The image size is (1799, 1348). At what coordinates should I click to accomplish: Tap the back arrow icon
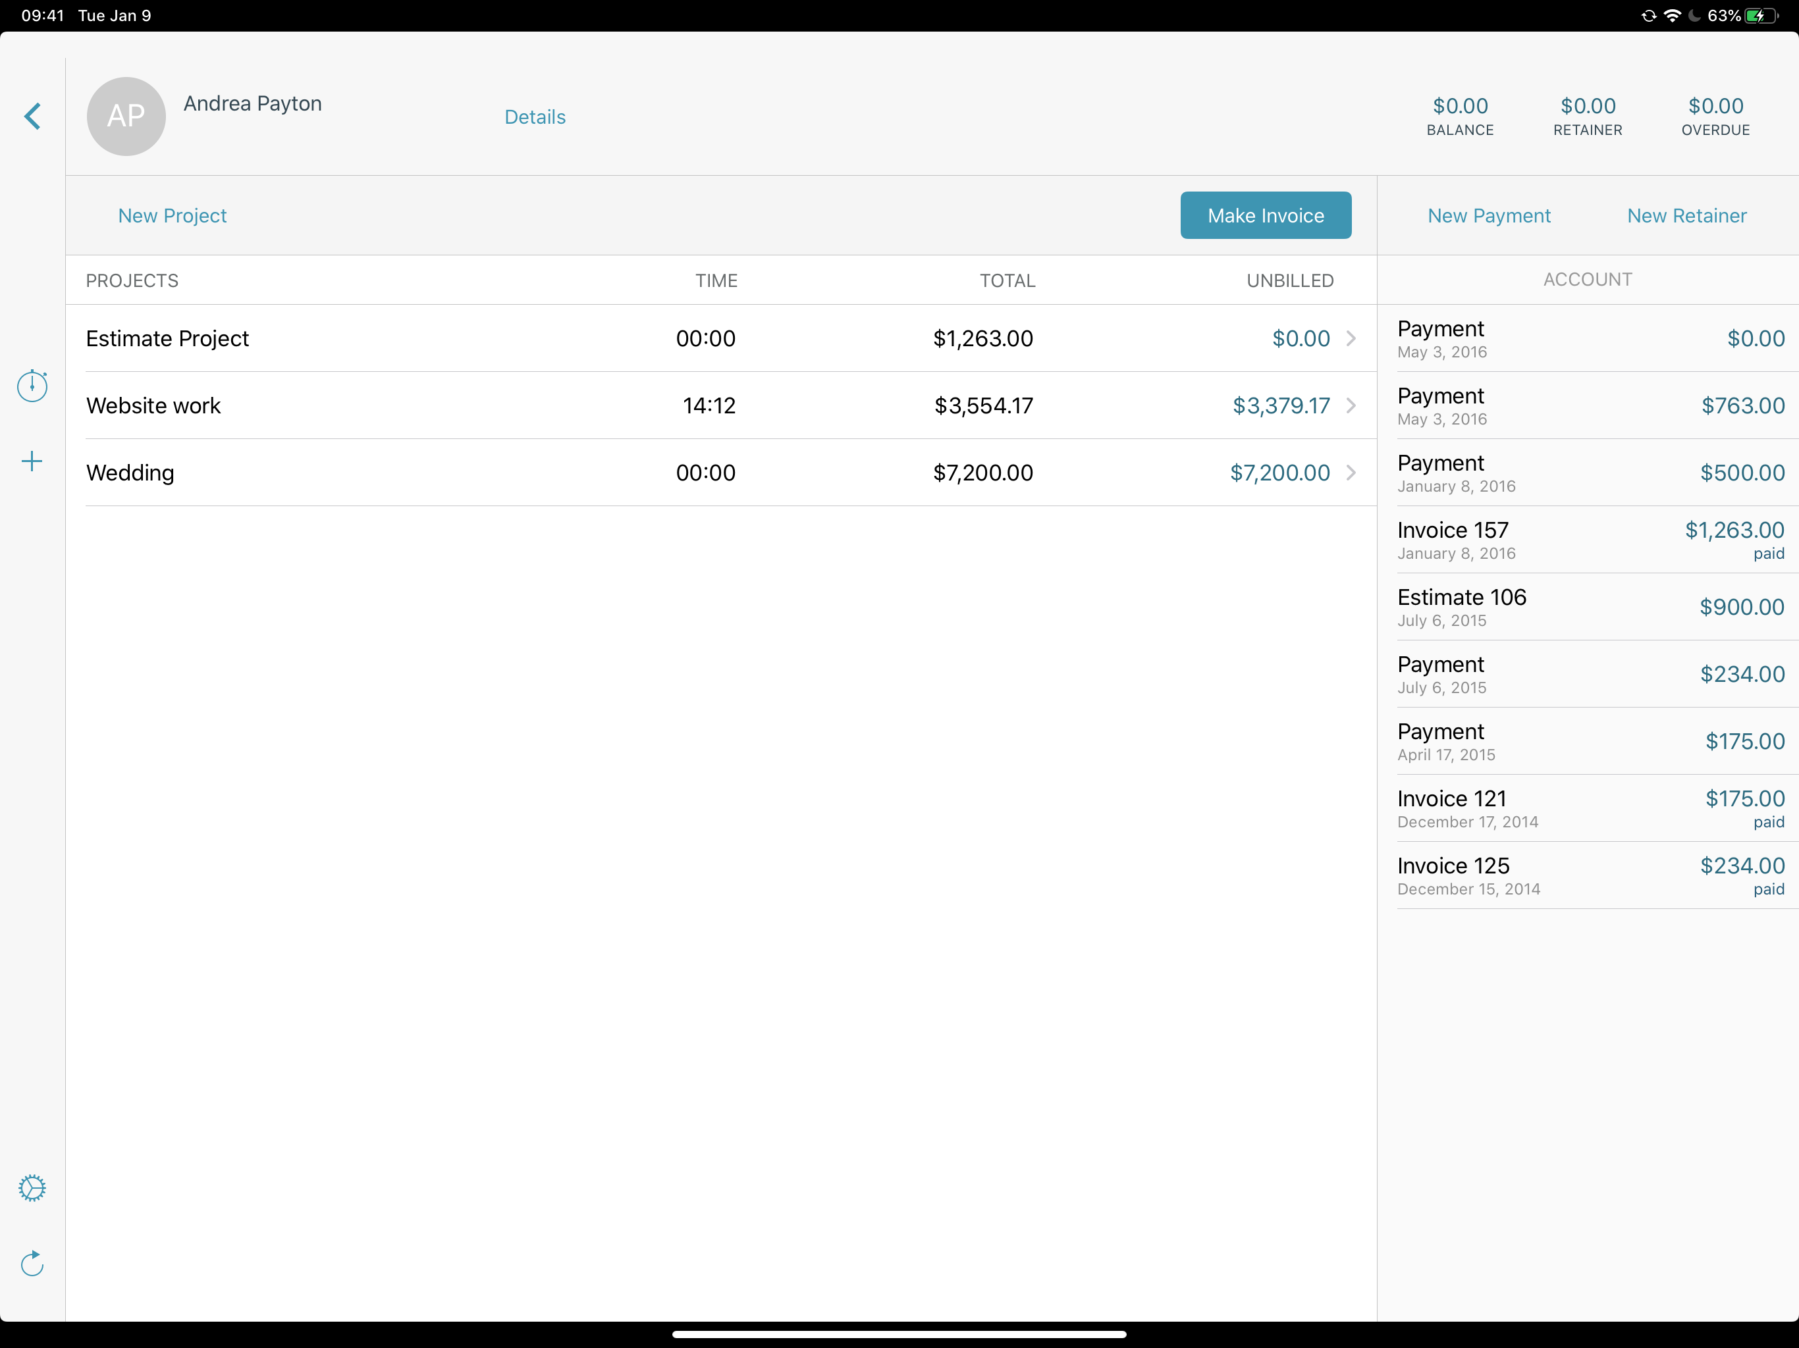point(32,117)
